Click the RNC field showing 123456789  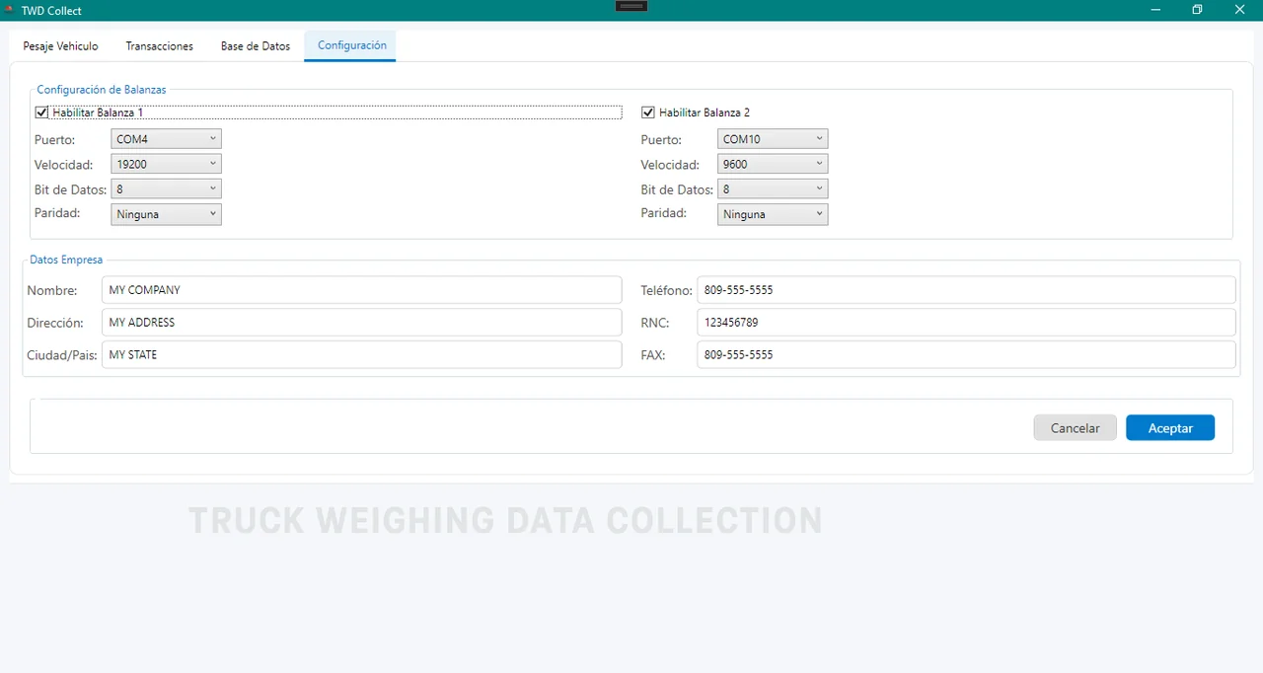tap(966, 323)
